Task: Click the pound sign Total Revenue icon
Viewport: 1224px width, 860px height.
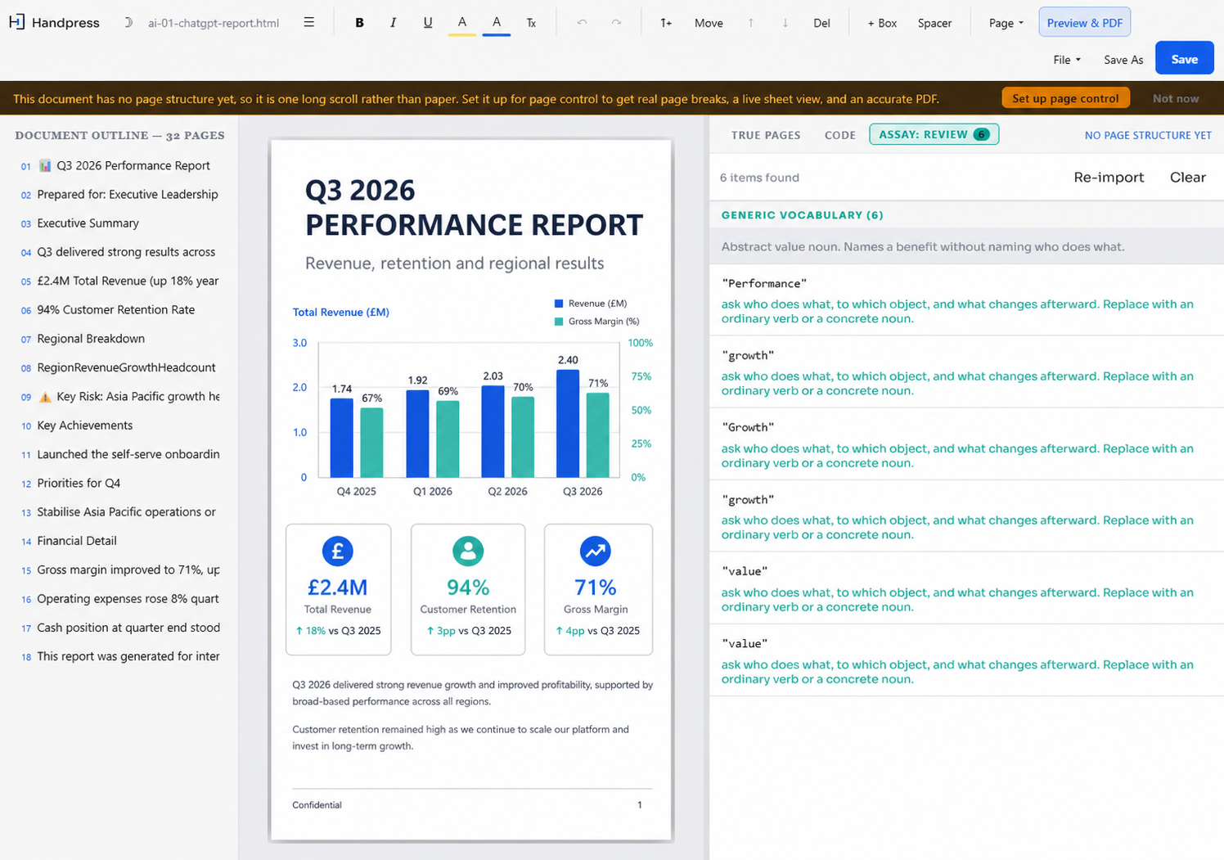Action: pos(338,551)
